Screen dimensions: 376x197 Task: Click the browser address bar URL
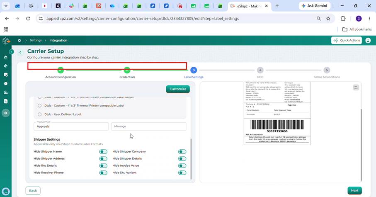tap(143, 19)
